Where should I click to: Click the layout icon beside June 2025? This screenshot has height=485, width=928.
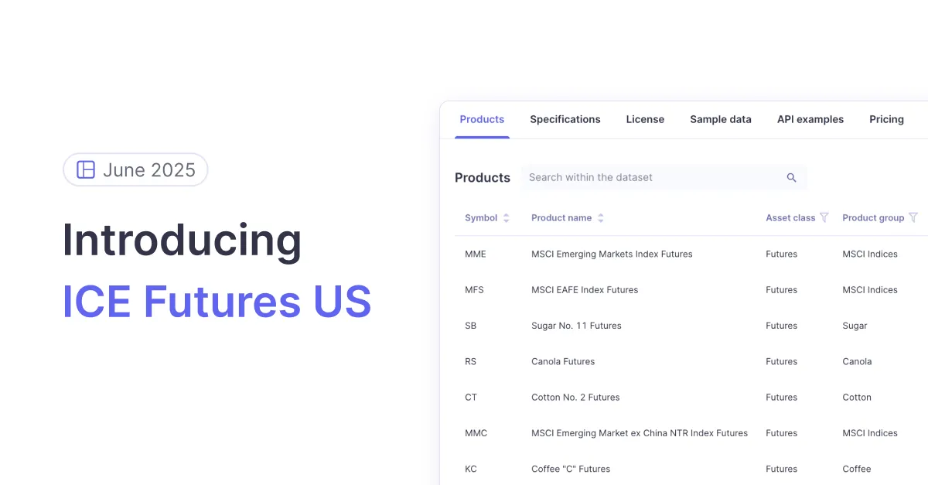click(x=86, y=170)
